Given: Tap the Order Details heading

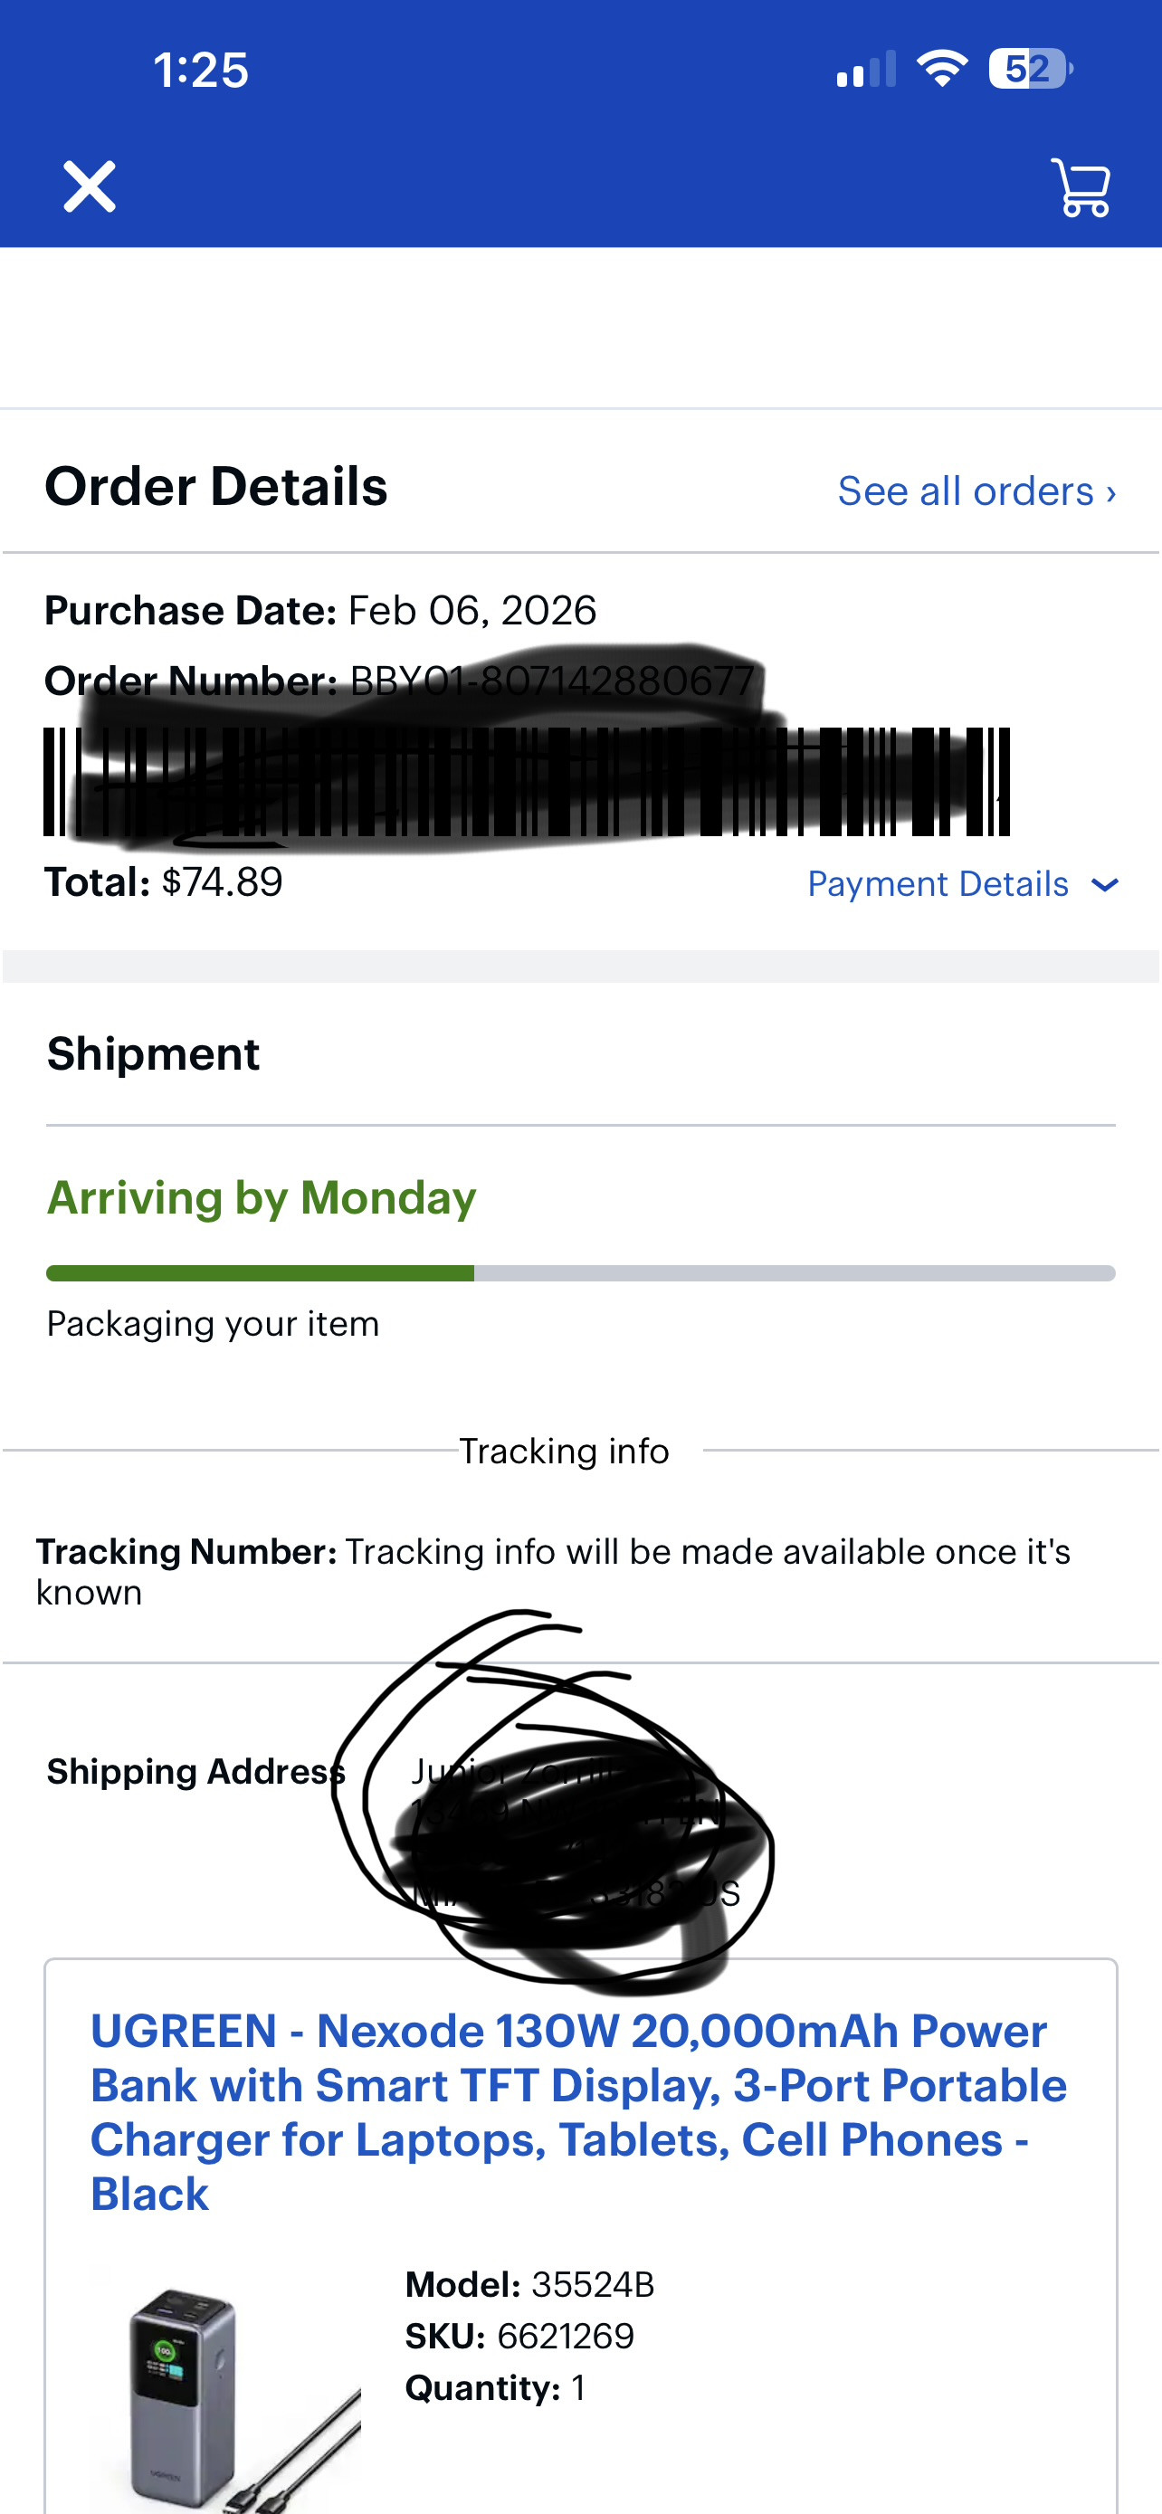Looking at the screenshot, I should 215,486.
